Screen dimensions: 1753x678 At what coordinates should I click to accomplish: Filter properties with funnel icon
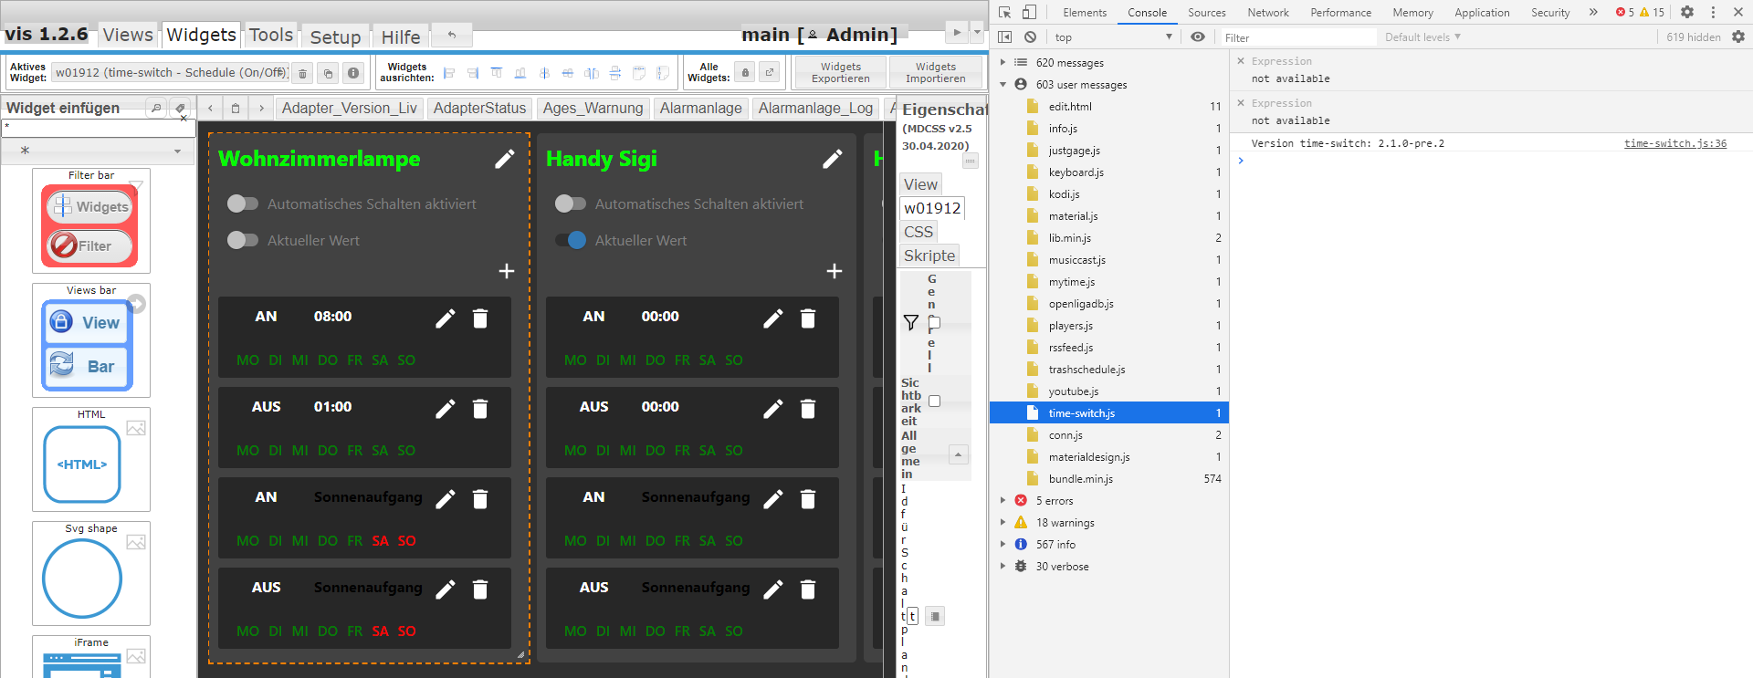click(x=911, y=322)
